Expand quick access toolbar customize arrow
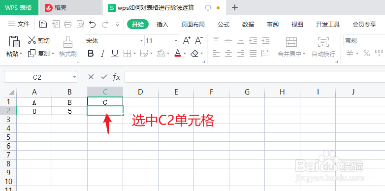This screenshot has height=191, width=385. coord(117,24)
